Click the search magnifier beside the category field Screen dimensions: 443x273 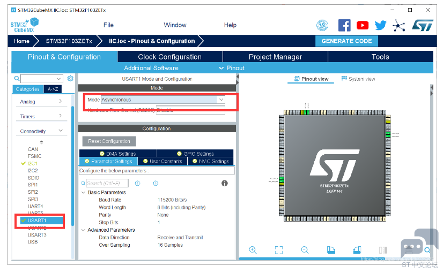17,78
